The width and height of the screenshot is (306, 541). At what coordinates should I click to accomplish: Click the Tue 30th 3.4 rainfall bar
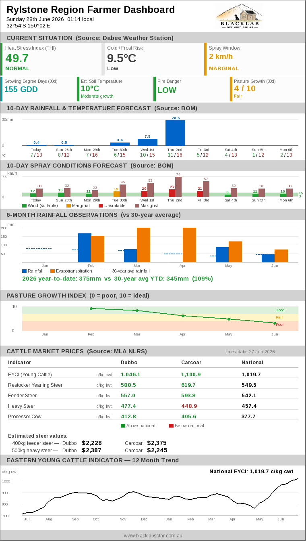pos(120,144)
